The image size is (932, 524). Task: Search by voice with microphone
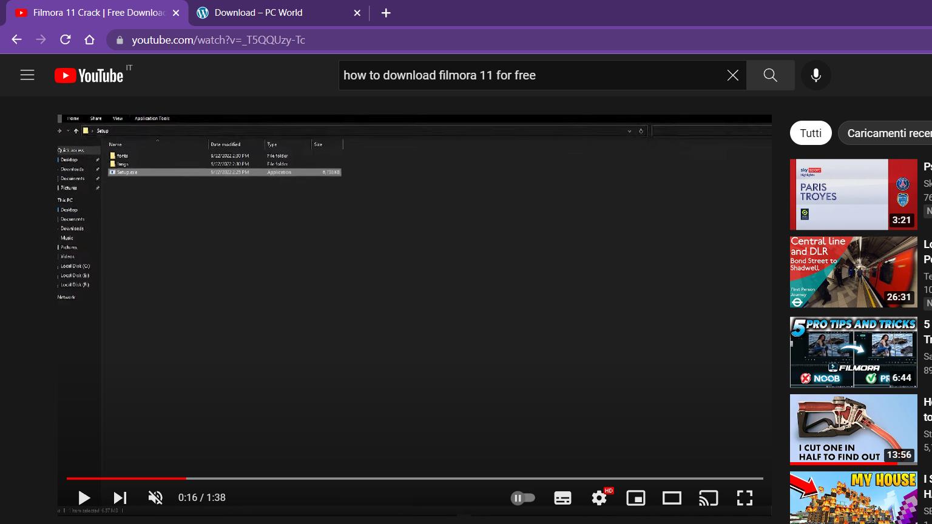pos(815,75)
